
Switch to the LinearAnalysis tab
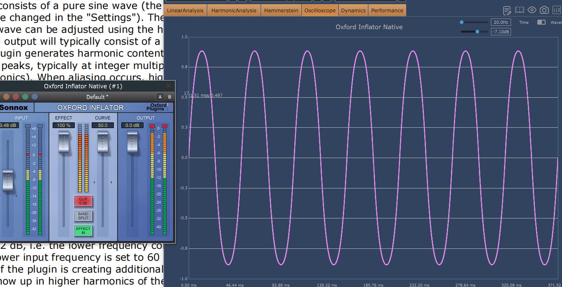[x=185, y=10]
